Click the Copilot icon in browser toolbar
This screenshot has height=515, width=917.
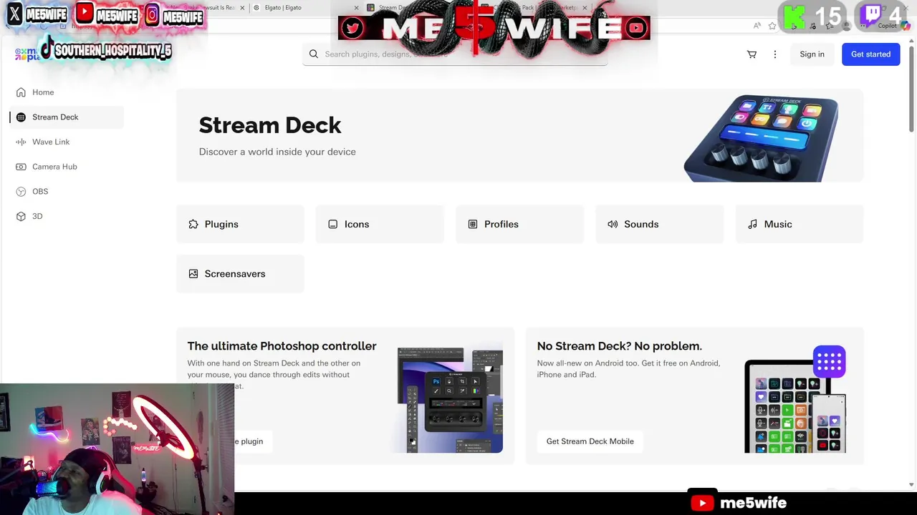pyautogui.click(x=906, y=26)
